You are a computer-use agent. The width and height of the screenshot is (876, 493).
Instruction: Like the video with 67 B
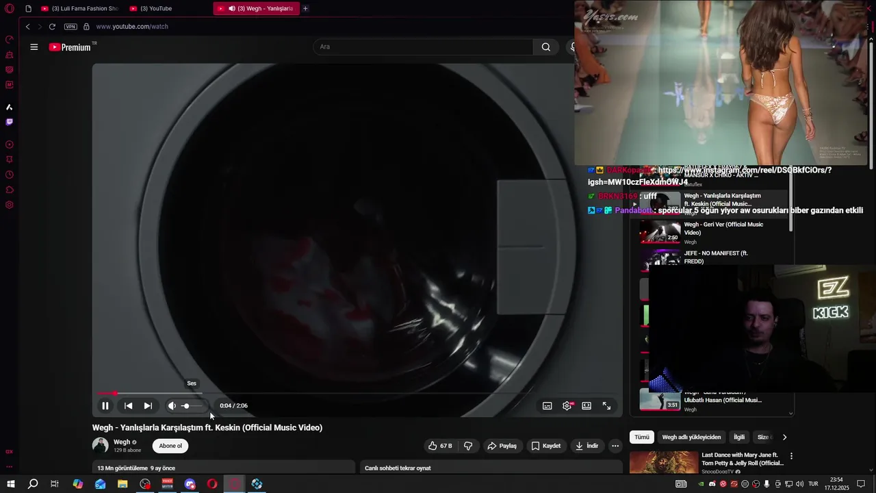coord(440,446)
